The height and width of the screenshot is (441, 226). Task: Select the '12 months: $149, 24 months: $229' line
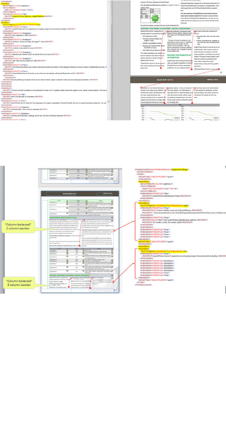coord(168,222)
